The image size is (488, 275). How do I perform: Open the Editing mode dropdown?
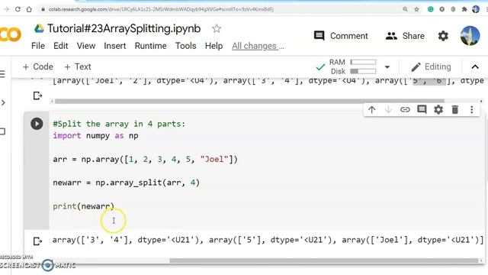coord(431,66)
